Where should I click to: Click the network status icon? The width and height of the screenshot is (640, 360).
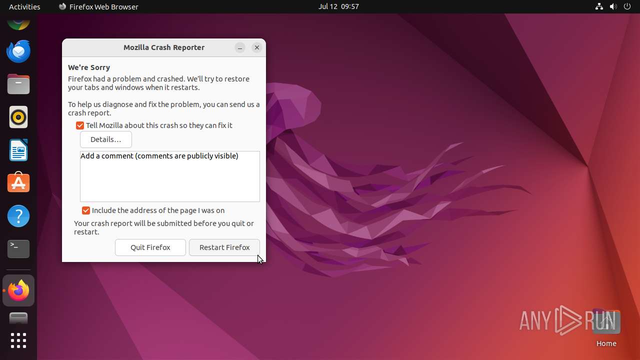pos(599,6)
